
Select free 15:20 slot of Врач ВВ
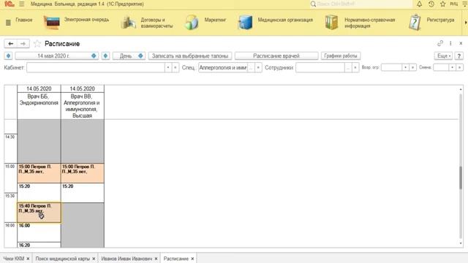tap(83, 193)
